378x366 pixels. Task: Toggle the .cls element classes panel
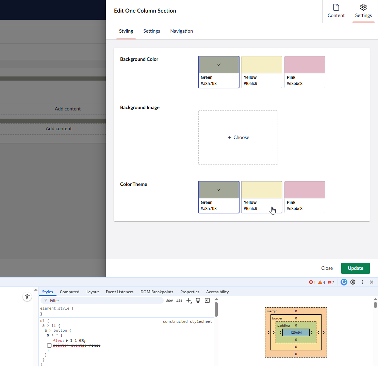(179, 300)
